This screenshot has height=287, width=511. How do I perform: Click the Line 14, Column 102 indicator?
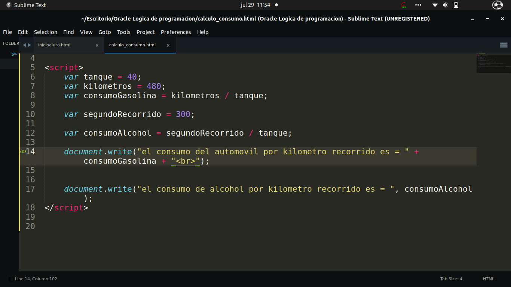click(x=36, y=279)
